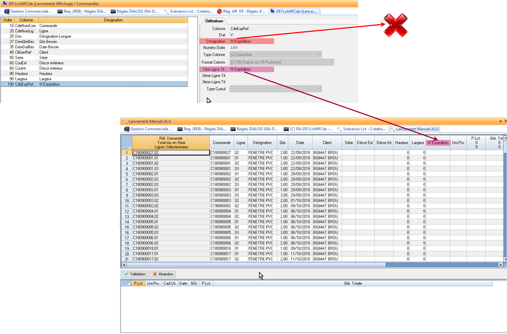Screen dimensions: 507x334
Task: Select the Définition tab
Action: coord(214,21)
